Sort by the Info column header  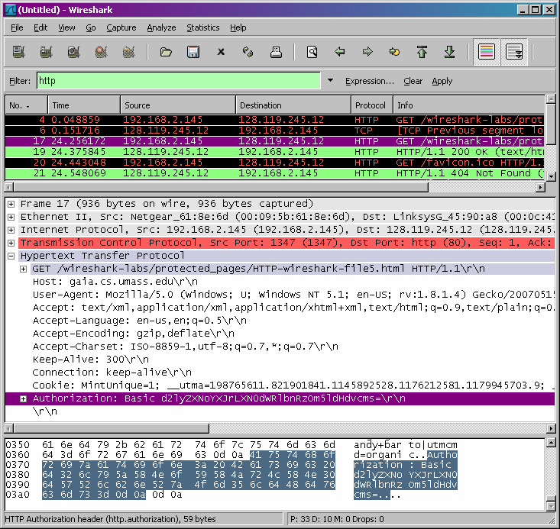coord(469,105)
